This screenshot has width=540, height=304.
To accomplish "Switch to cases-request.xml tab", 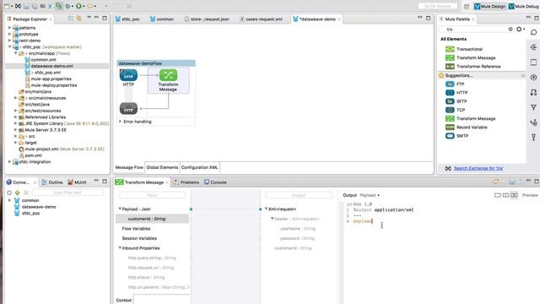I will [x=262, y=19].
